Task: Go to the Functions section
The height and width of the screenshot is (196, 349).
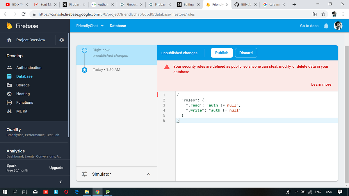Action: click(25, 102)
